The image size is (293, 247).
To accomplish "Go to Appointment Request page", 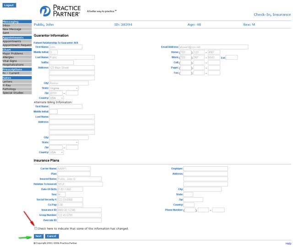I will click(17, 45).
